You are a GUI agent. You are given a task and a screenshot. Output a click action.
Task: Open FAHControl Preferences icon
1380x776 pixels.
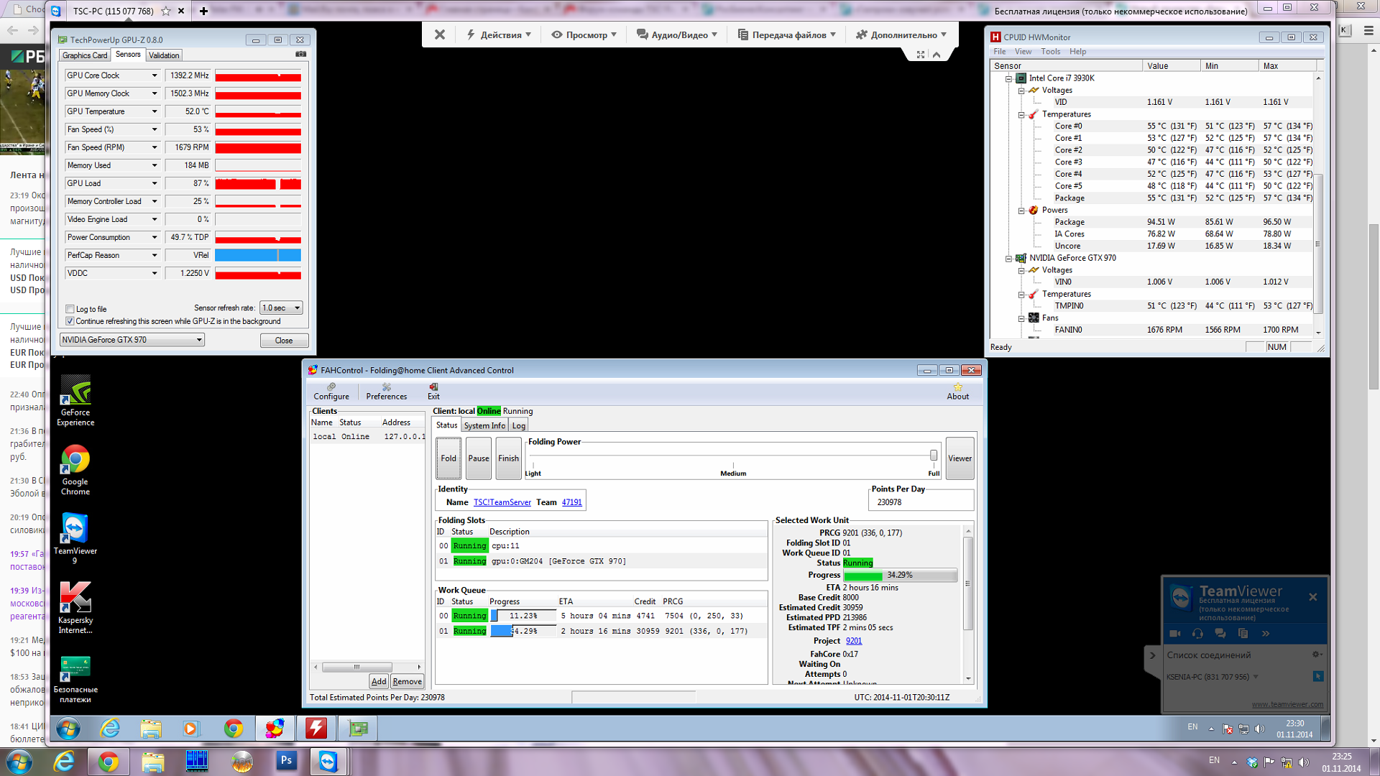(386, 387)
